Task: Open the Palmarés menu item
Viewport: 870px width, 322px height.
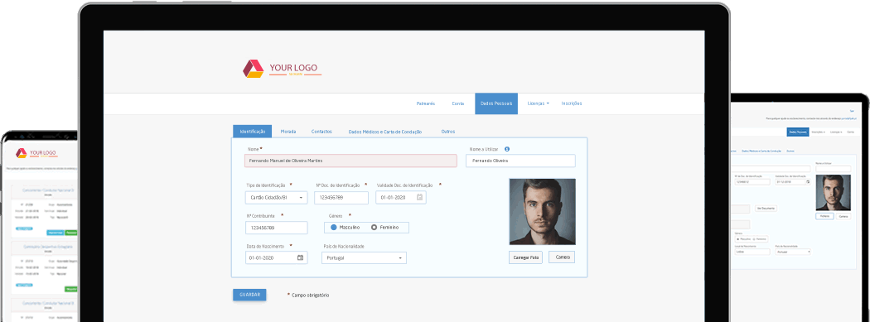Action: tap(426, 103)
